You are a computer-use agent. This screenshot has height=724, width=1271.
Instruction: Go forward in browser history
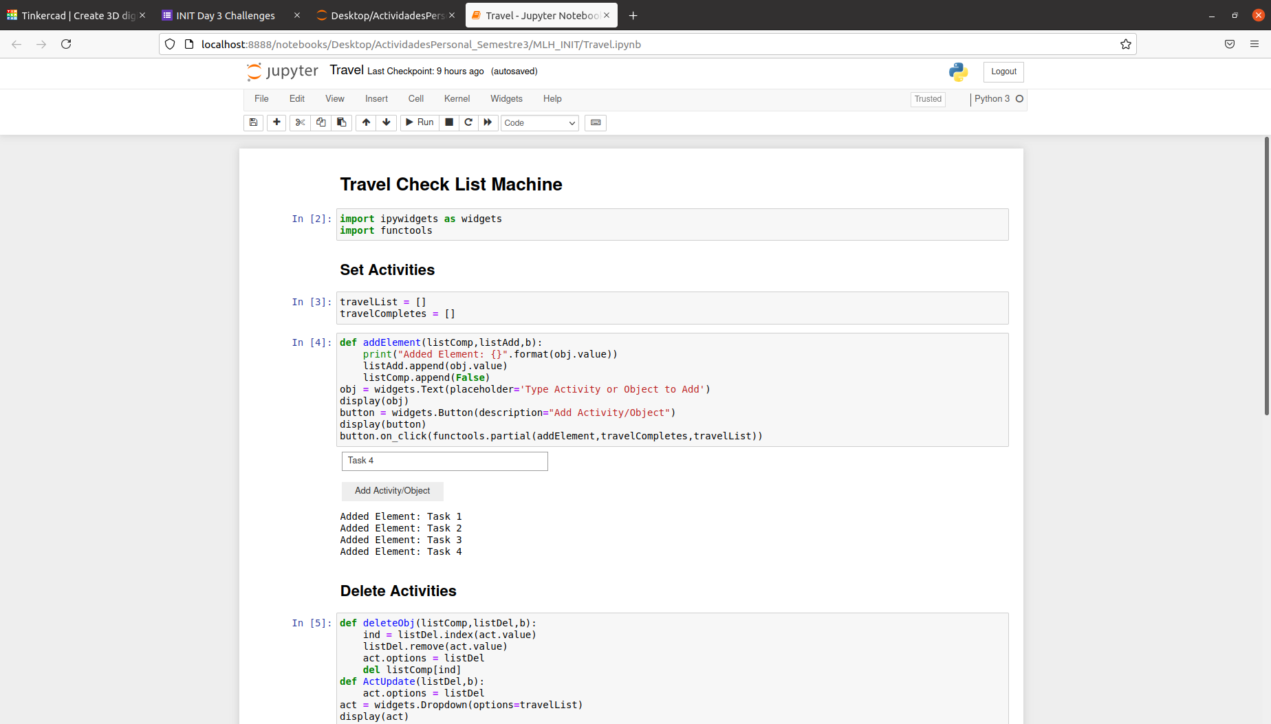[41, 44]
